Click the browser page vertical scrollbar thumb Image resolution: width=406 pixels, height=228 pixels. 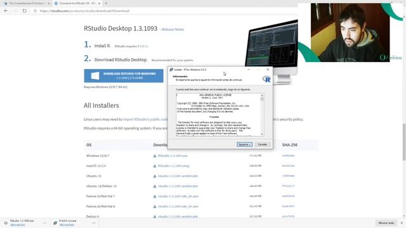click(403, 142)
